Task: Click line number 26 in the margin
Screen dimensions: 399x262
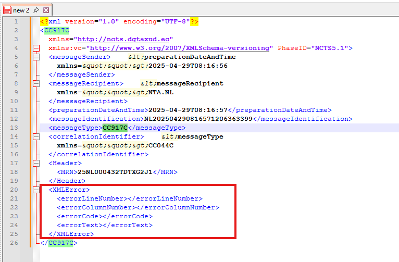Action: [16, 243]
